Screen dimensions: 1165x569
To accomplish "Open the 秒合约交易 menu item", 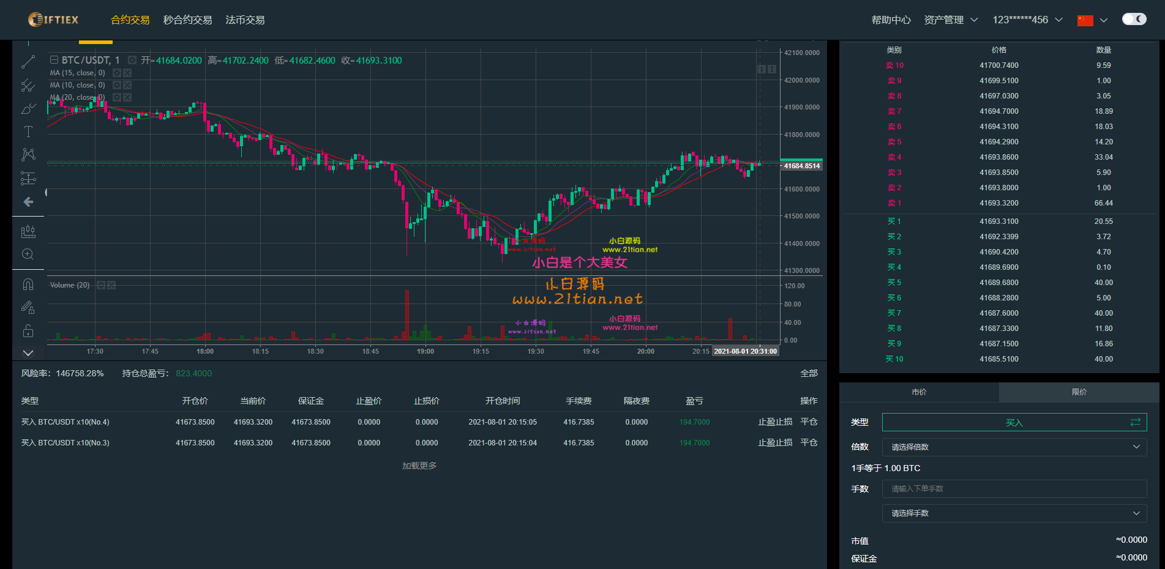I will pyautogui.click(x=187, y=20).
